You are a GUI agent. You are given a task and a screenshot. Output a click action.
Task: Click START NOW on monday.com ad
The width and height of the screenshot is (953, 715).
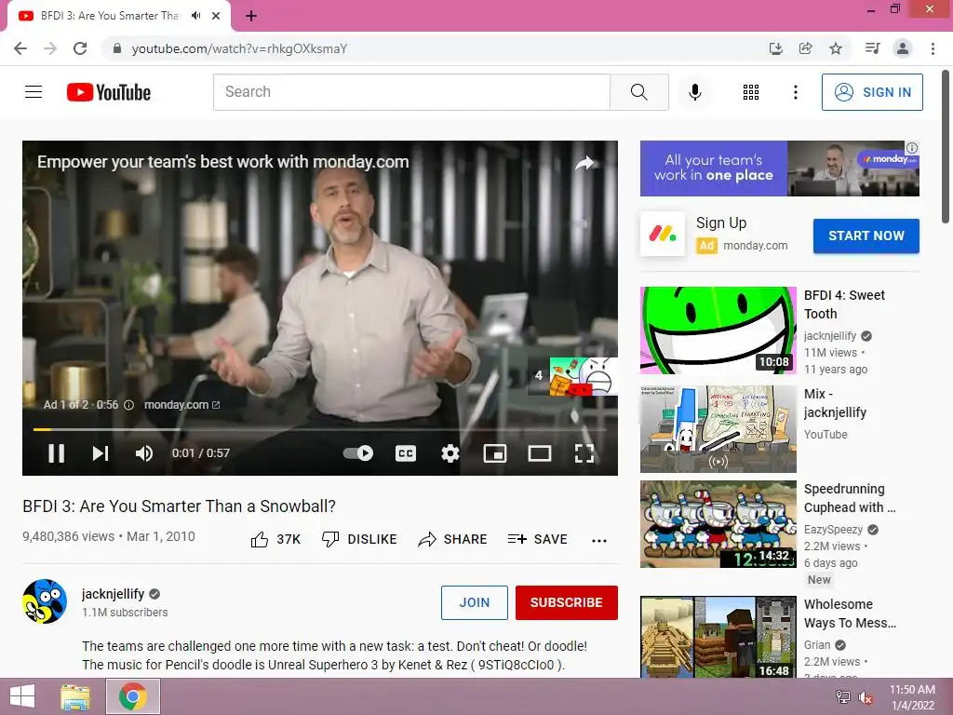click(x=866, y=236)
